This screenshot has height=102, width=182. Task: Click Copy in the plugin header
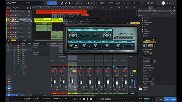click(x=80, y=23)
